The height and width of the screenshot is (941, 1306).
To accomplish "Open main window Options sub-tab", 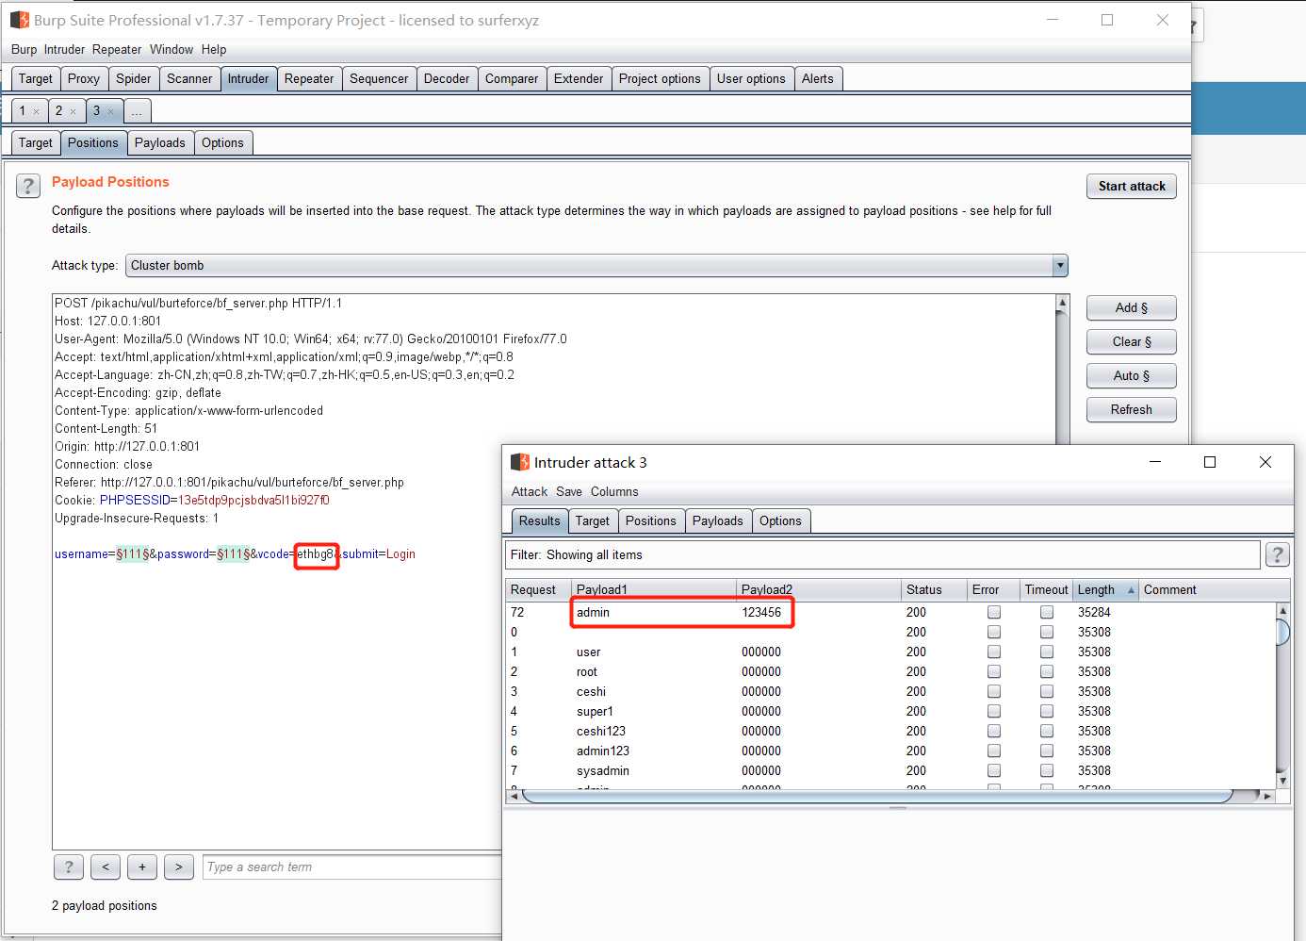I will point(222,143).
